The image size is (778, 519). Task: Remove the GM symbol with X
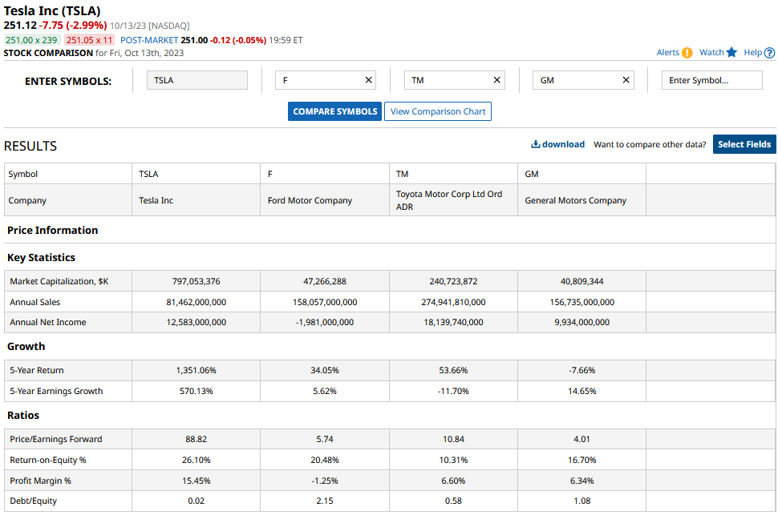point(626,80)
